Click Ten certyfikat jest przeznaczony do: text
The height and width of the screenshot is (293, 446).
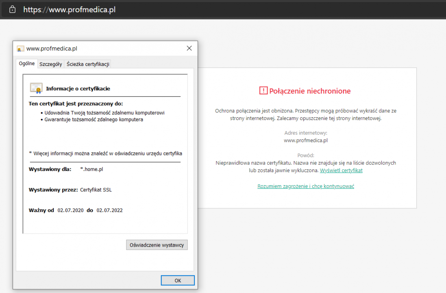[x=76, y=104]
